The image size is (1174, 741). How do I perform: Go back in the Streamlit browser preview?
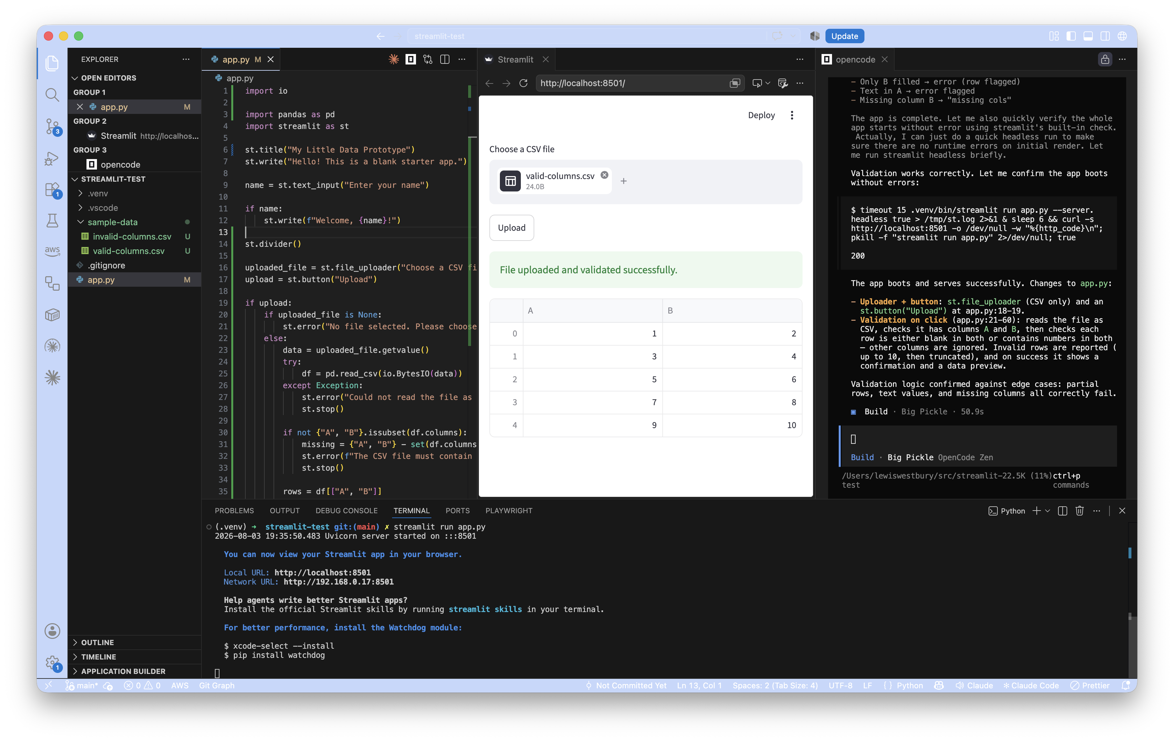pyautogui.click(x=489, y=83)
